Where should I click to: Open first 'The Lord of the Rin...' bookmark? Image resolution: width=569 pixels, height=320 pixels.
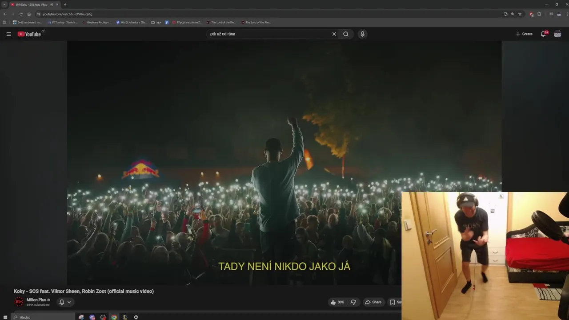coord(221,22)
